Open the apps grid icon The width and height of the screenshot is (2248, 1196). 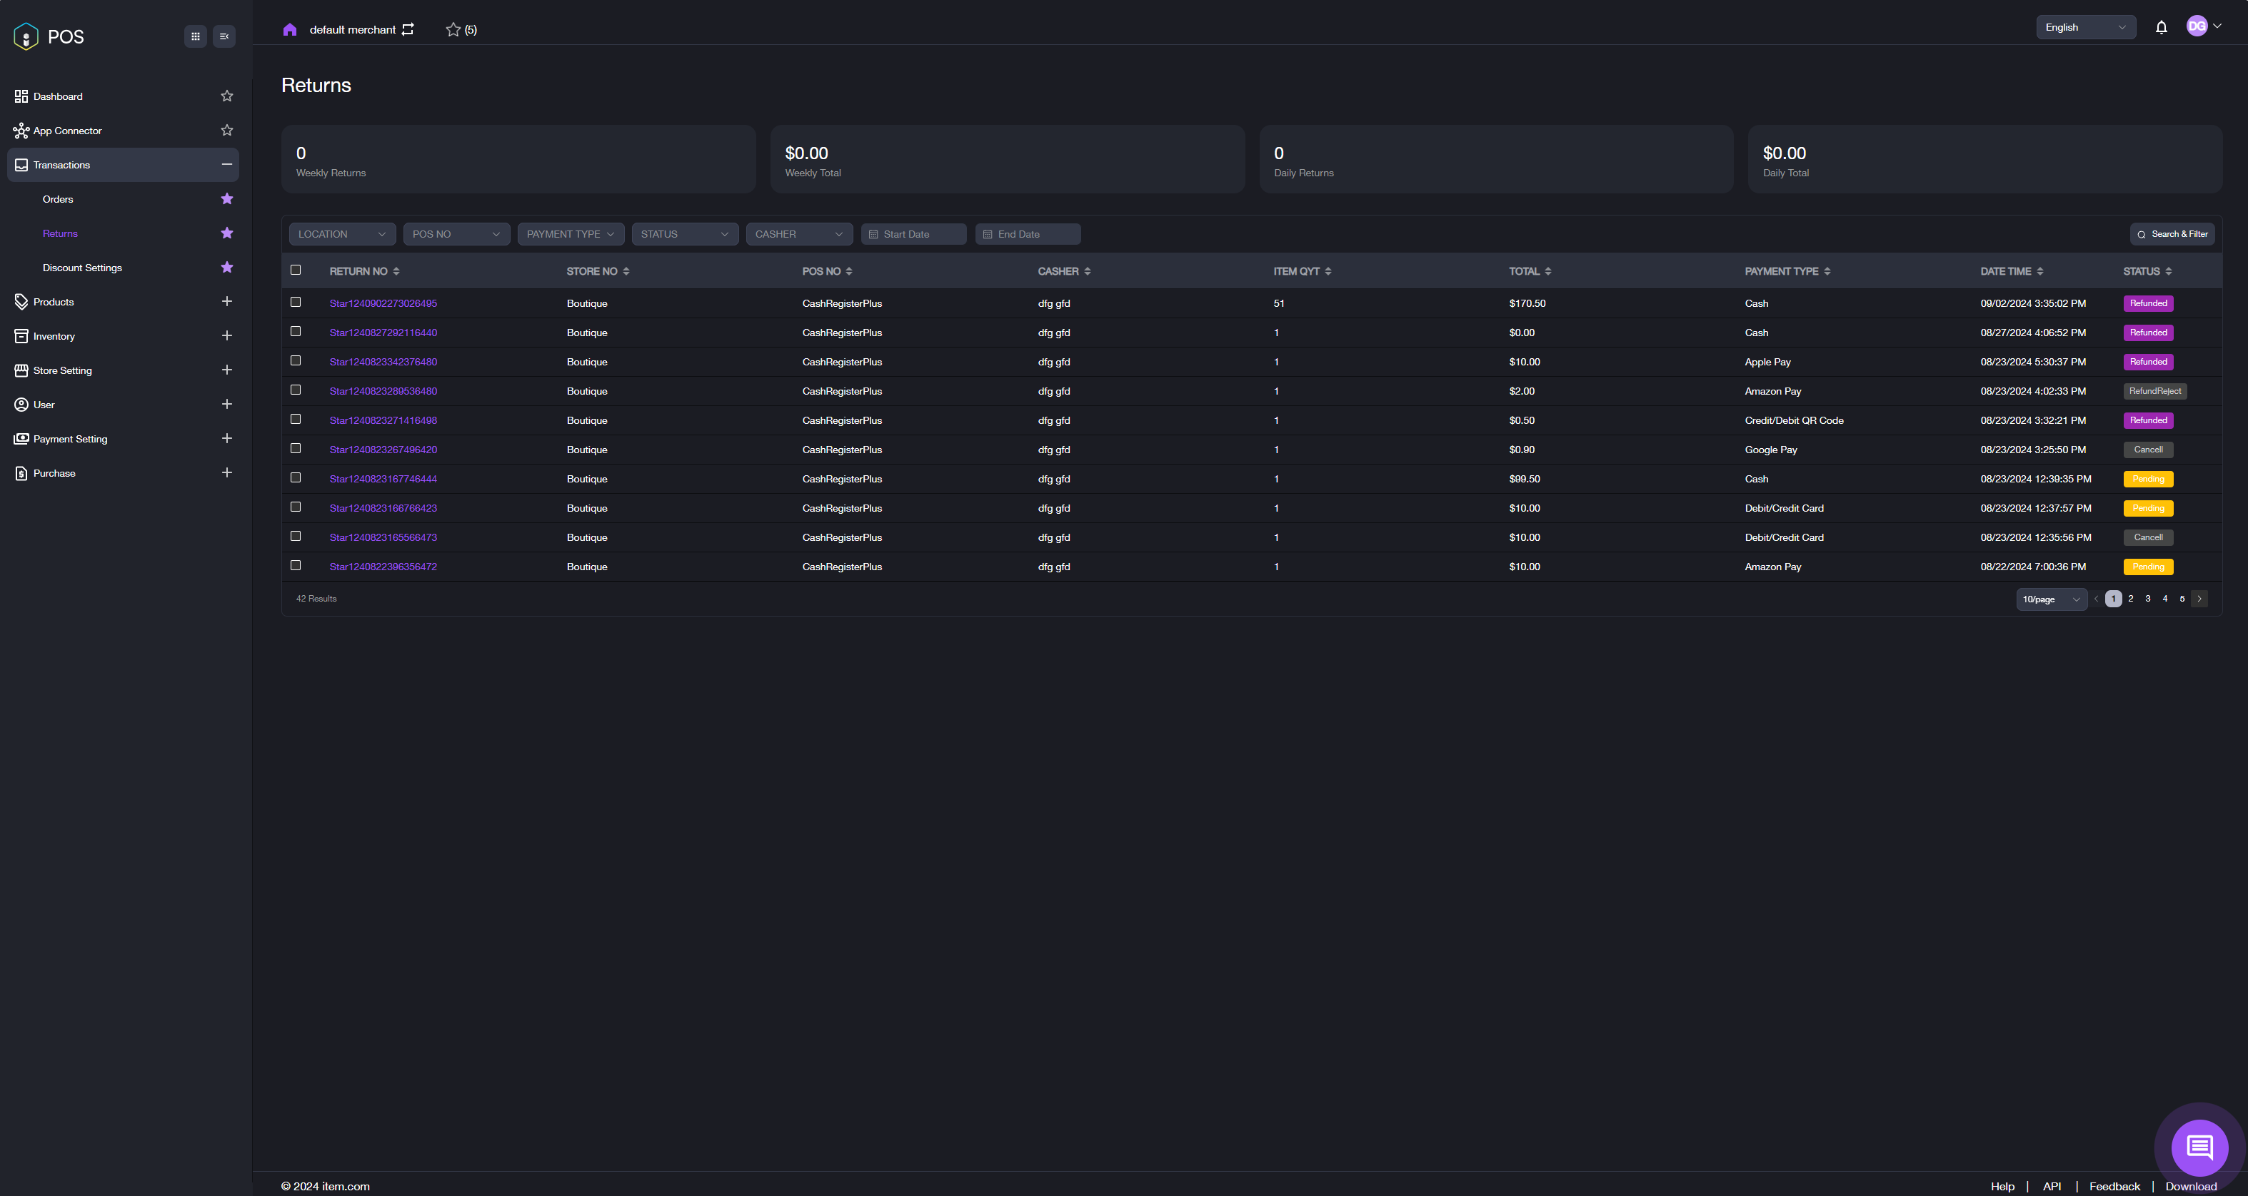[x=196, y=36]
